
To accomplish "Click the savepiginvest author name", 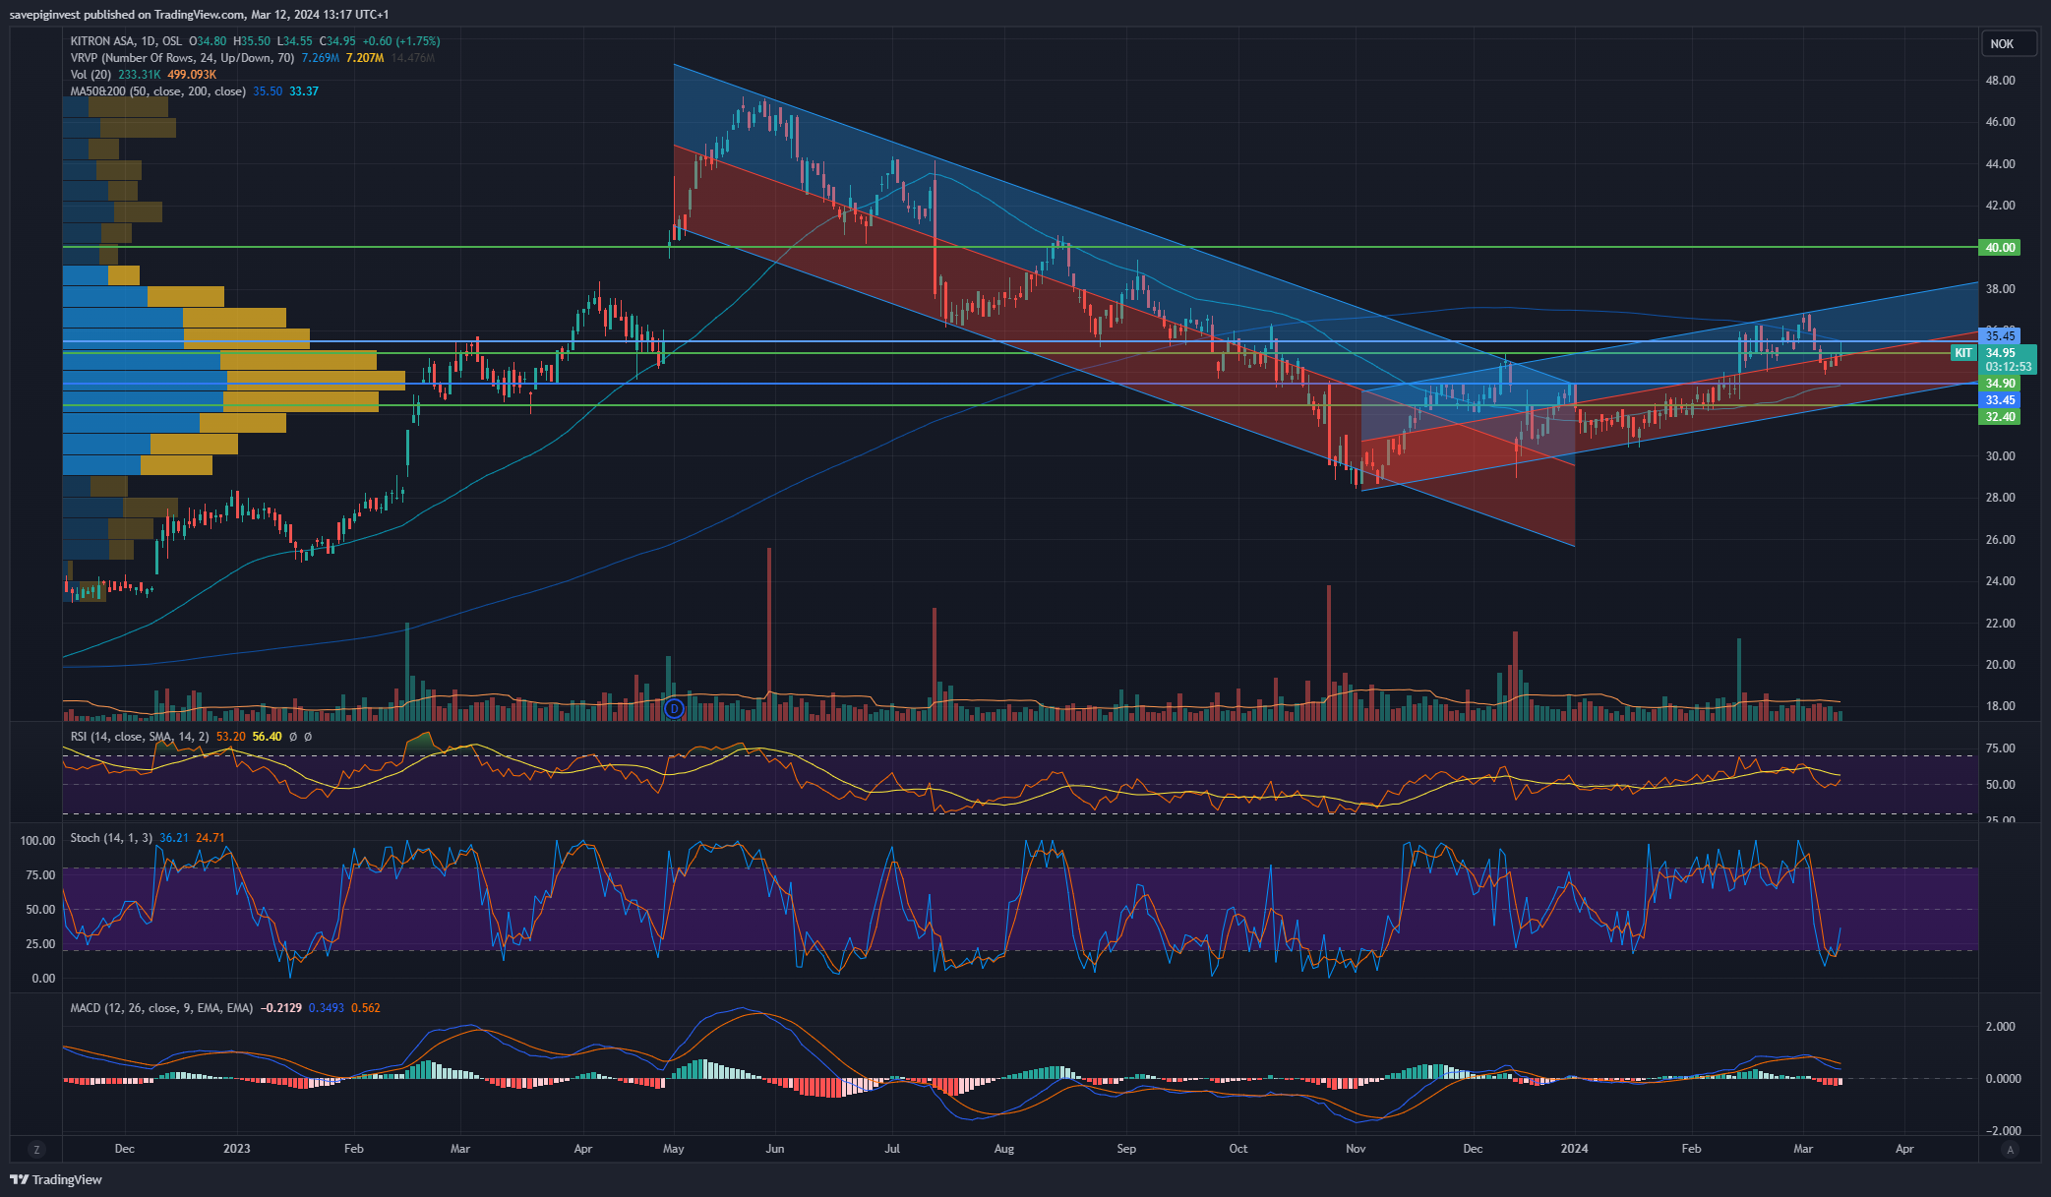I will click(x=46, y=15).
